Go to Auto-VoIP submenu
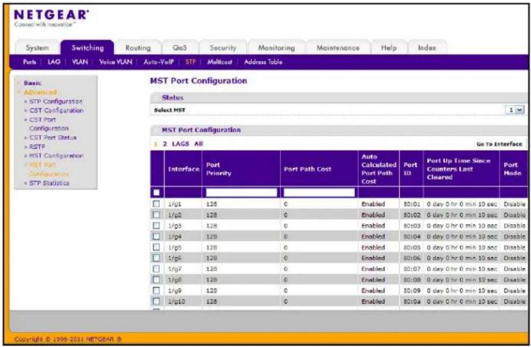Image resolution: width=531 pixels, height=347 pixels. pyautogui.click(x=158, y=62)
